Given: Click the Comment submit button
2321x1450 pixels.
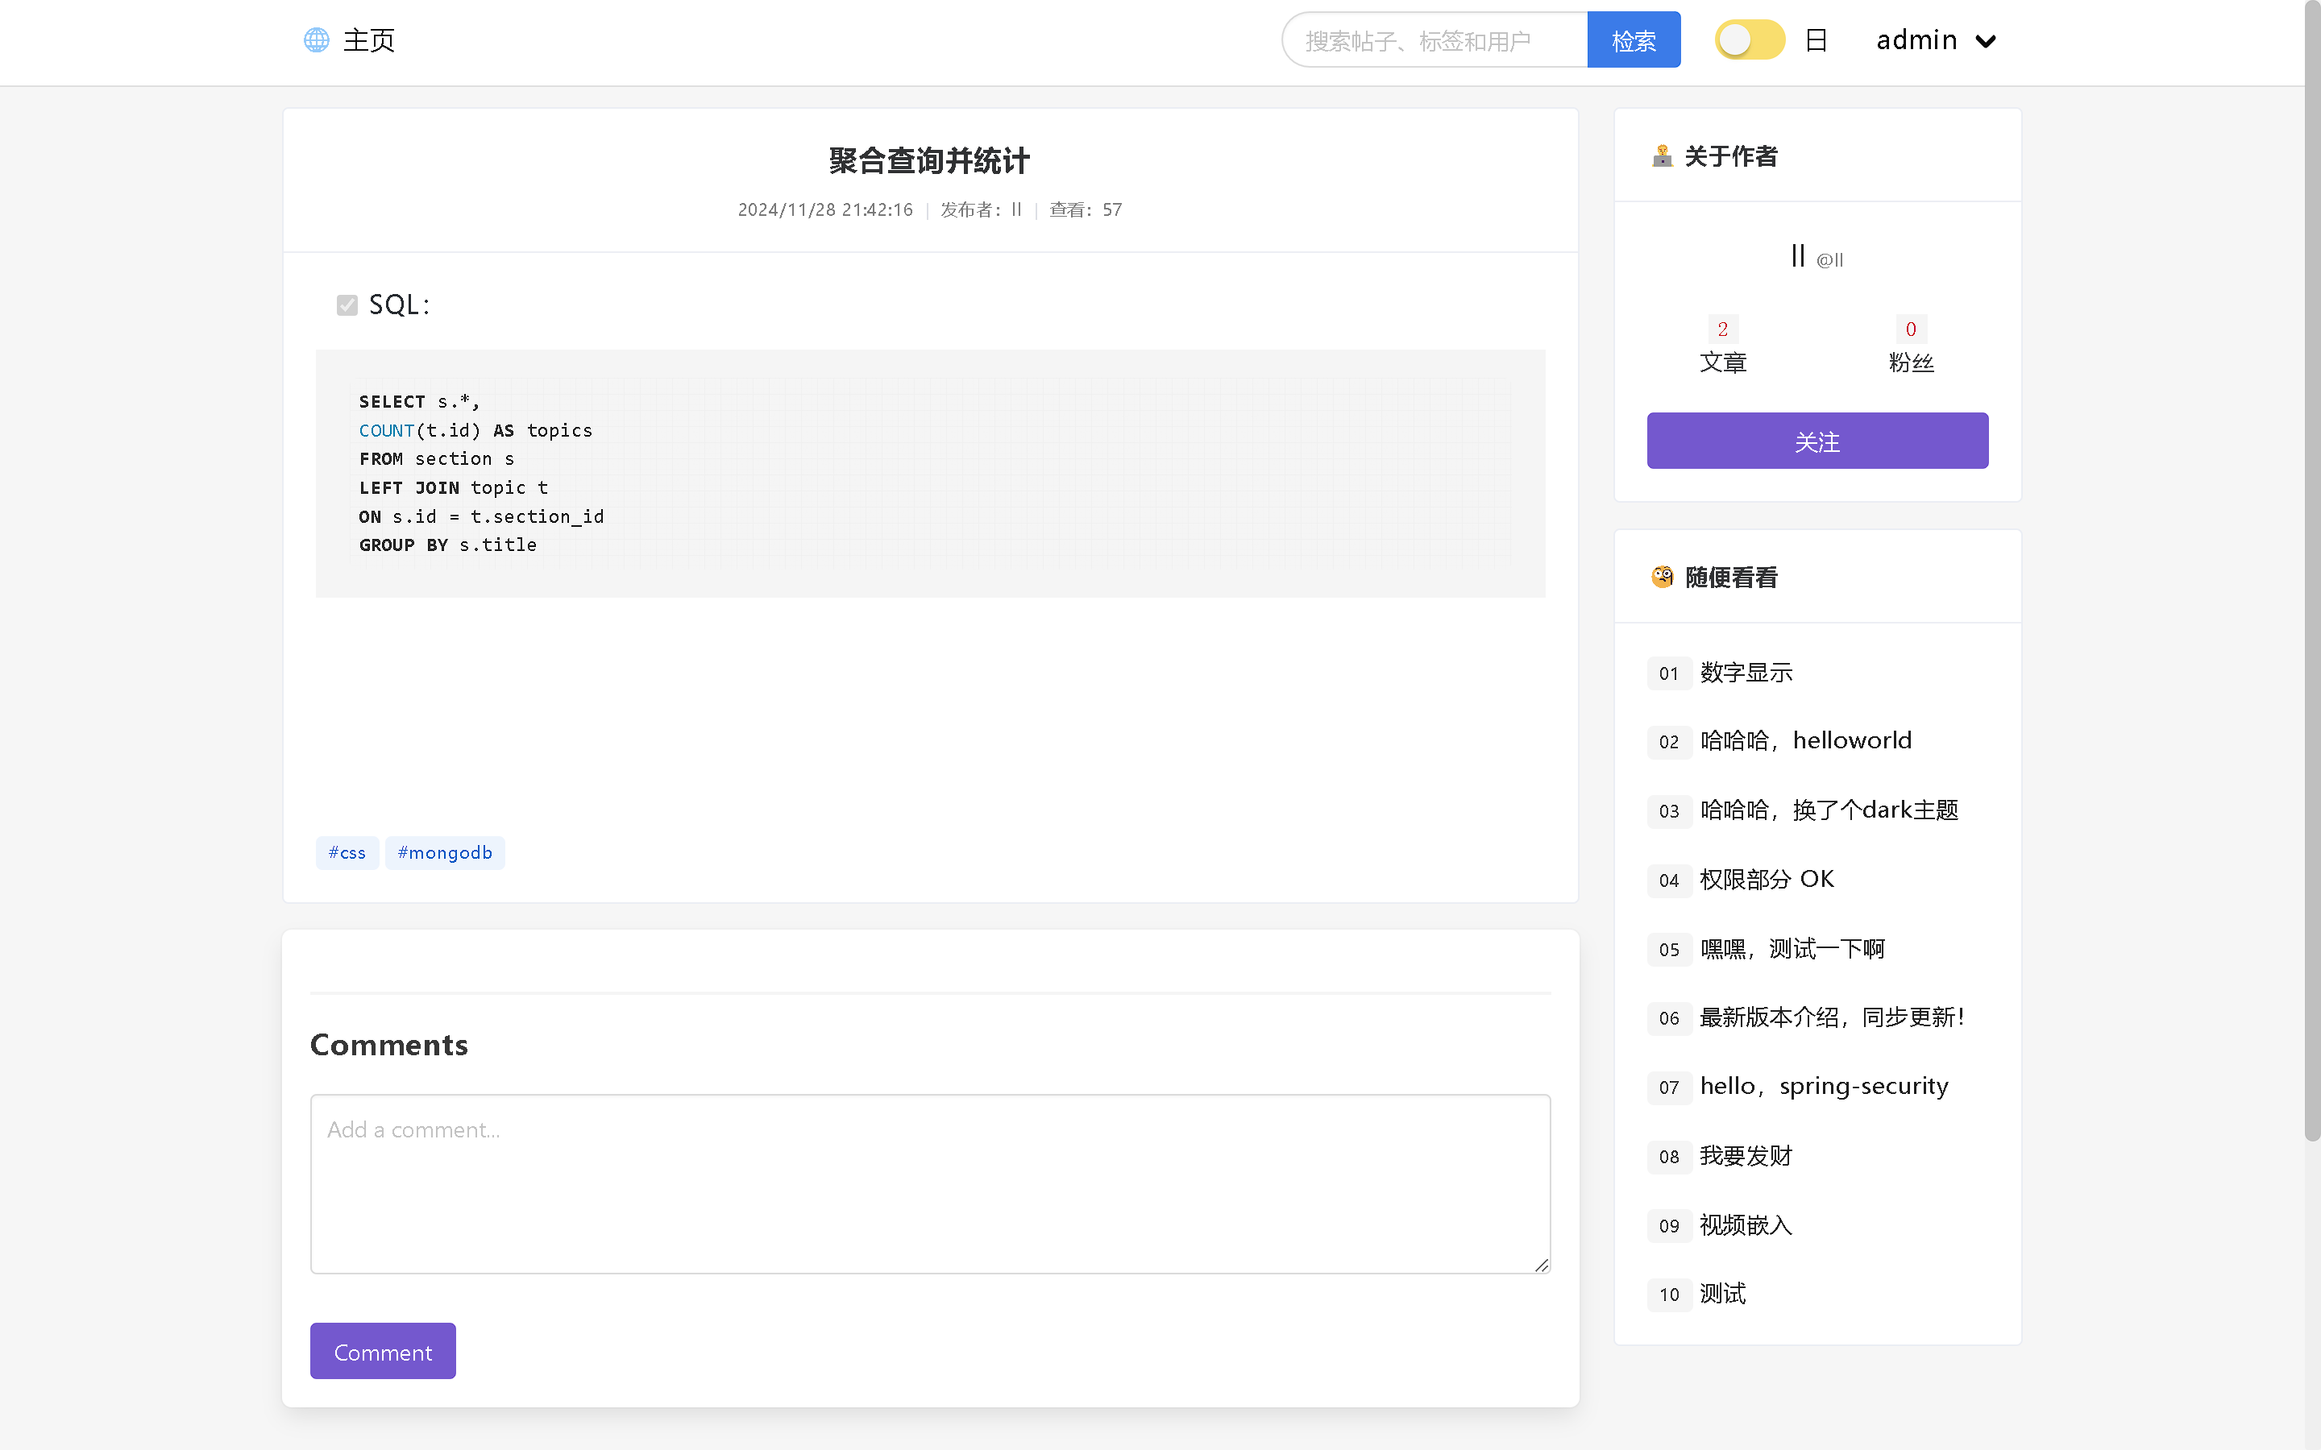Looking at the screenshot, I should tap(383, 1351).
